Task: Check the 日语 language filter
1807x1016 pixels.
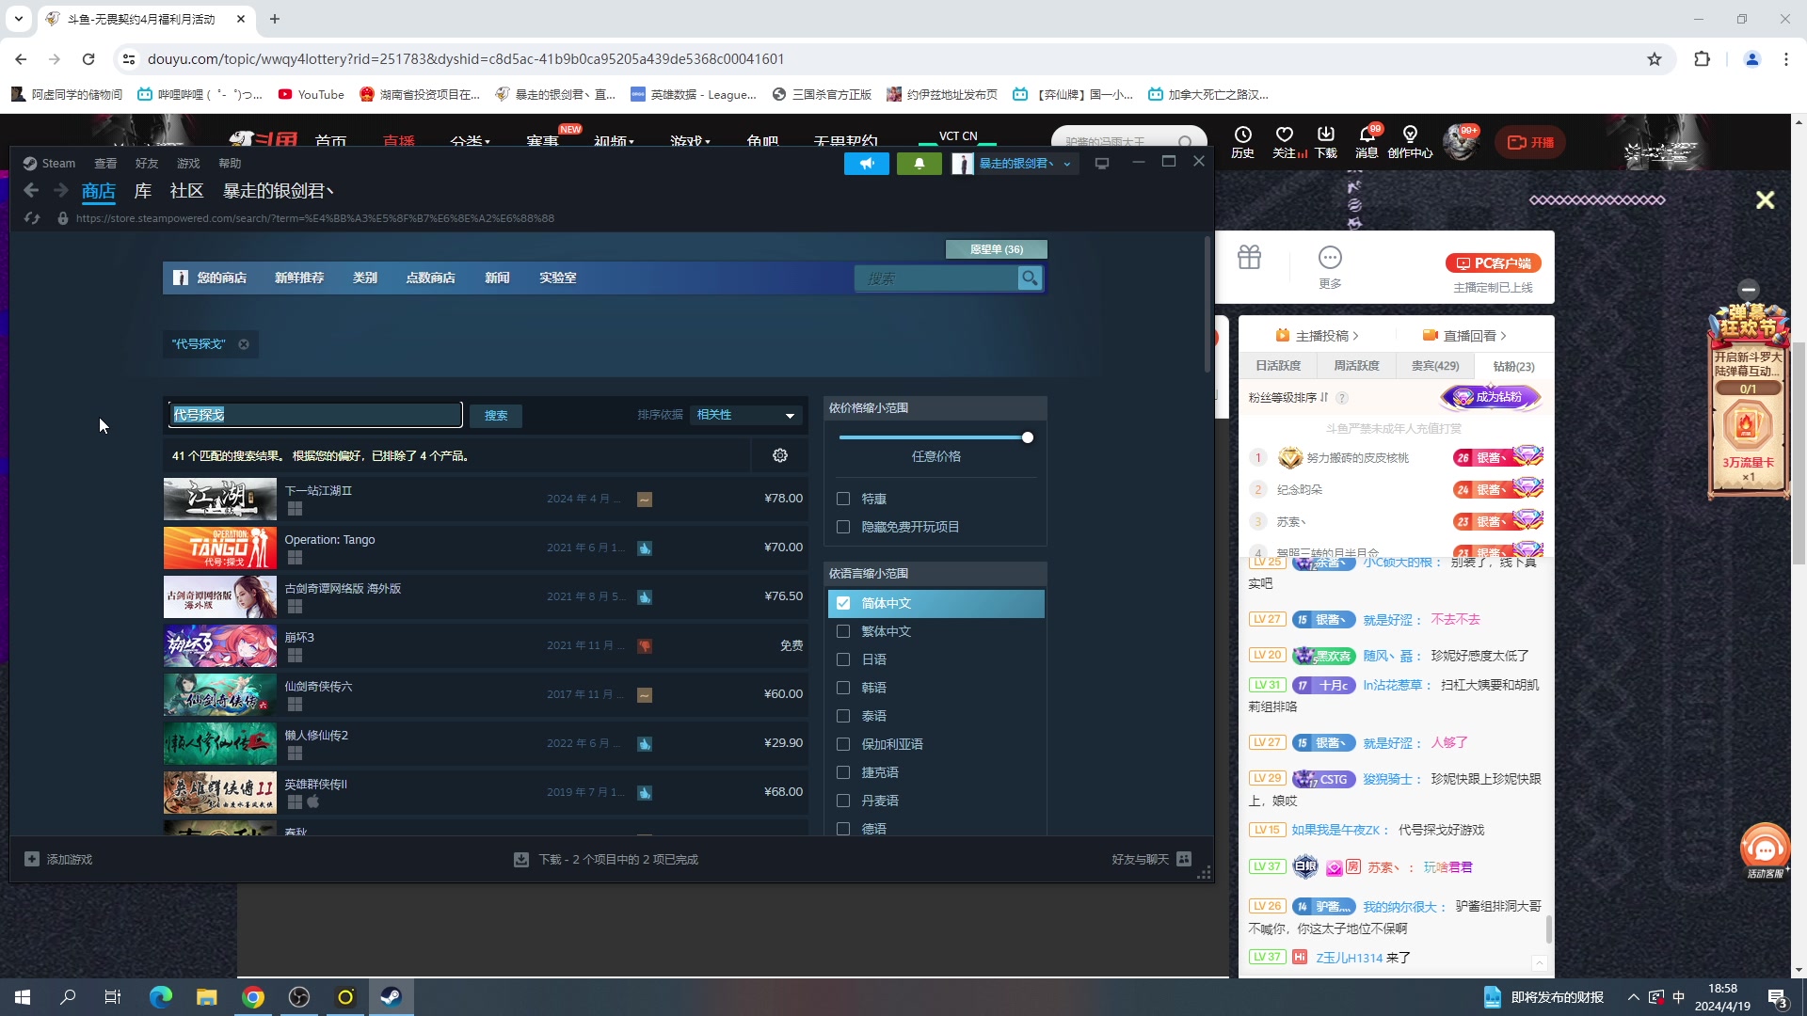Action: (x=843, y=659)
